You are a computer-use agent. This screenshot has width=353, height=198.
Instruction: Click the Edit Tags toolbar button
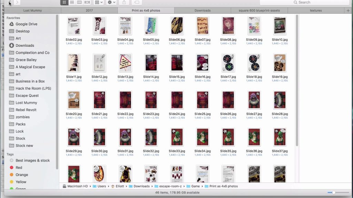[136, 2]
